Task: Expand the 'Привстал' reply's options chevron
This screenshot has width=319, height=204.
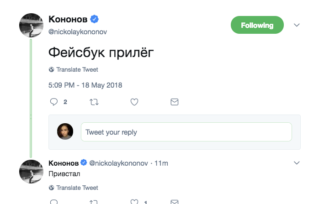Action: pos(296,163)
